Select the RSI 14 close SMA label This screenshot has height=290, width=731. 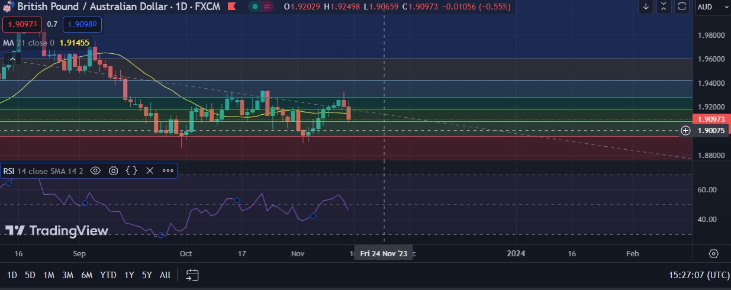tap(43, 171)
